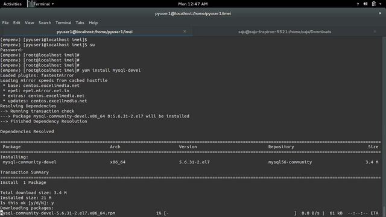Click the 'Resolving Dependencies' line
Image resolution: width=386 pixels, height=217 pixels.
(28, 106)
